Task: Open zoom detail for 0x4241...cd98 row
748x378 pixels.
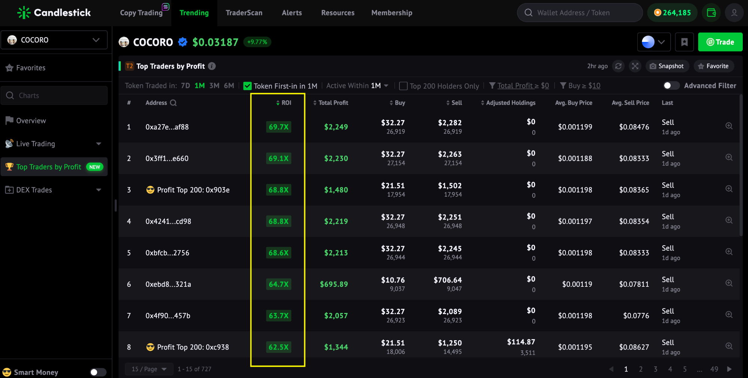Action: pos(729,220)
